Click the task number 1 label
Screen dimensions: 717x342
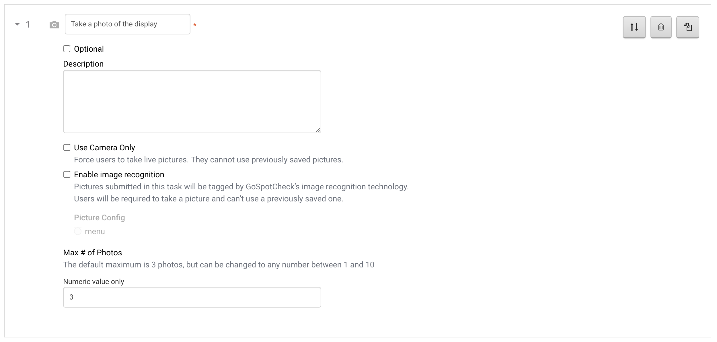[x=28, y=24]
